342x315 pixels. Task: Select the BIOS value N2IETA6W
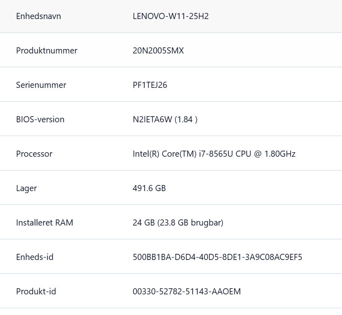[x=152, y=119]
